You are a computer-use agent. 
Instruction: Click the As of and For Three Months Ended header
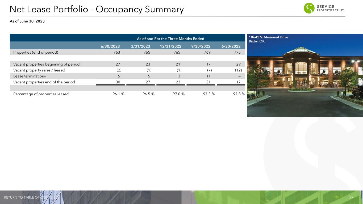tap(170, 39)
